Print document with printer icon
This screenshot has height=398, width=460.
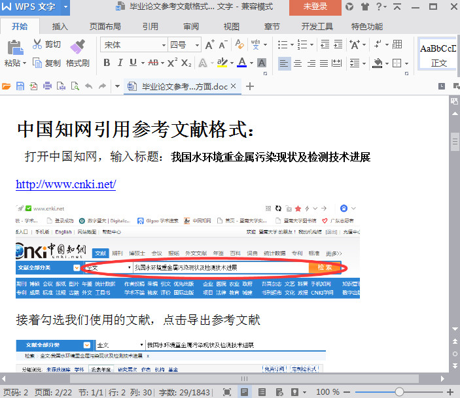pos(47,86)
